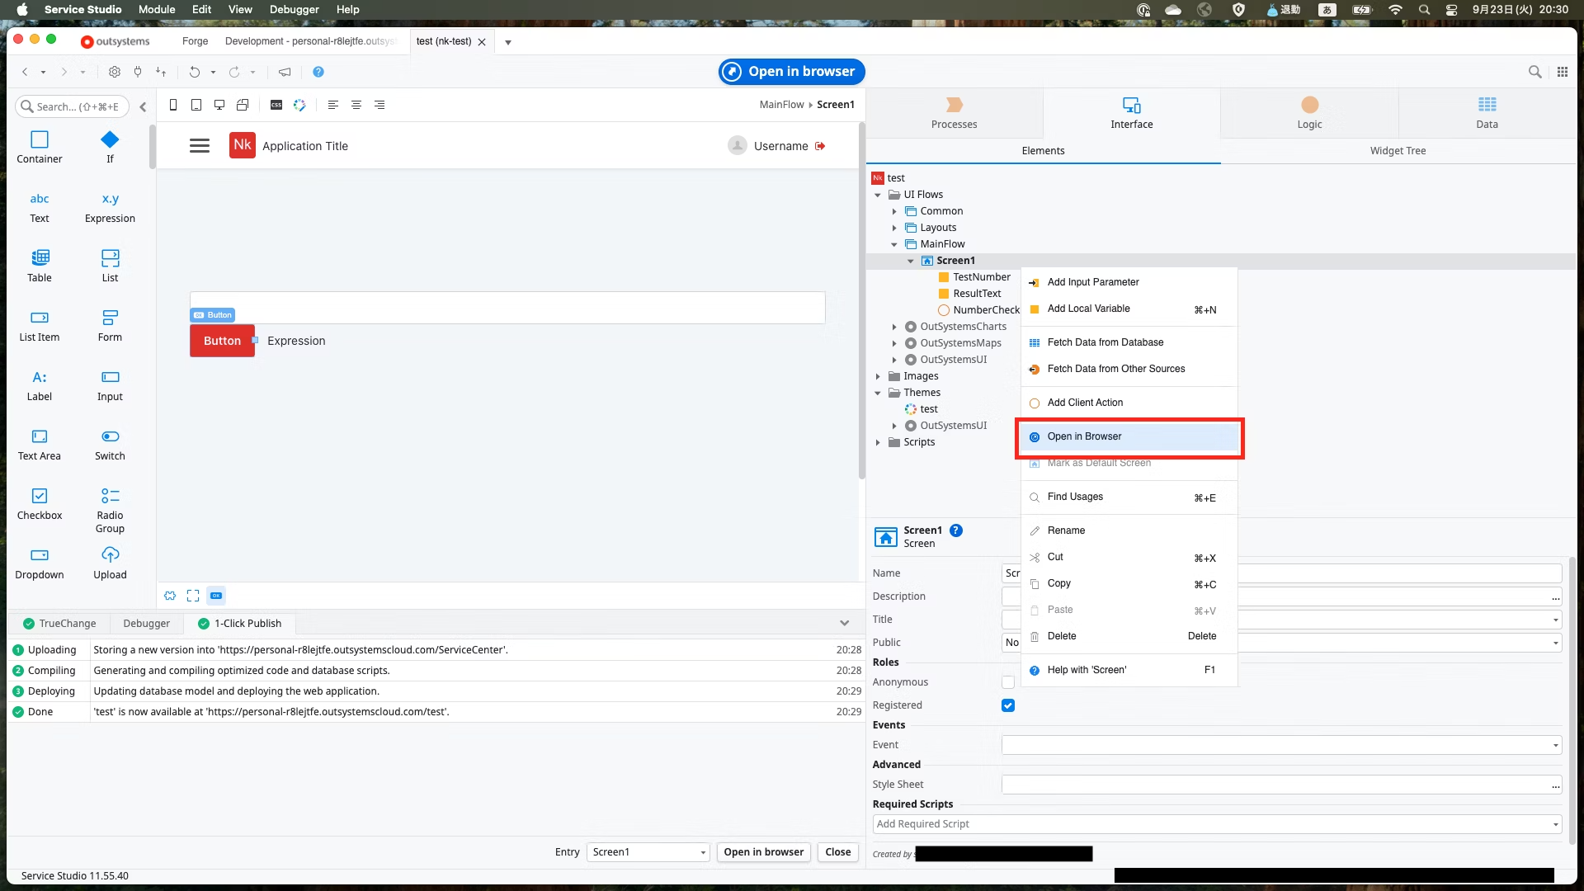Choose Open in Browser from context menu

[1084, 436]
